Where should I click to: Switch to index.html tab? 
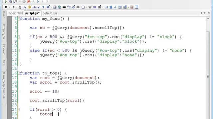tap(16, 13)
